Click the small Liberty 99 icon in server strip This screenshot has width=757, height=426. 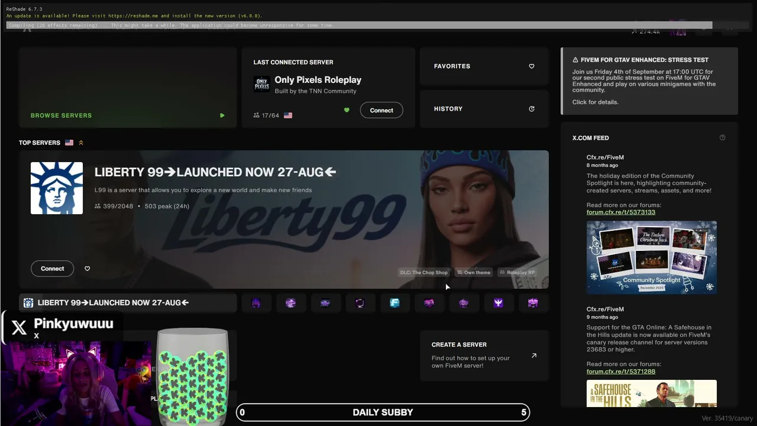tap(28, 303)
